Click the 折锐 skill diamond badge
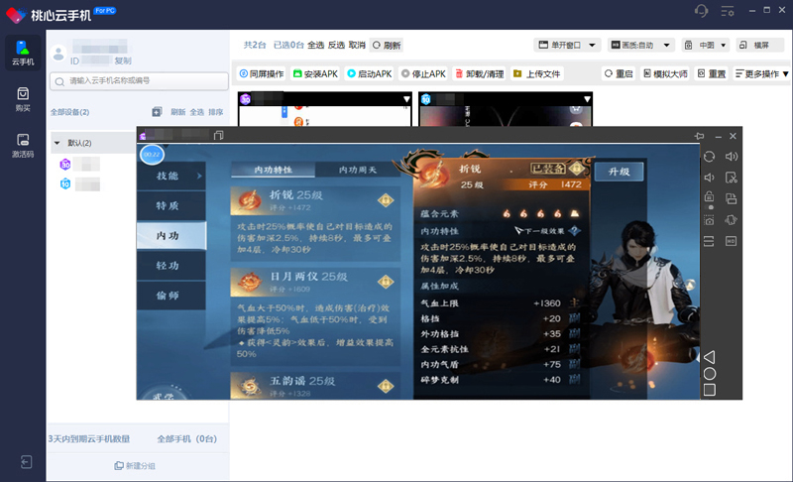This screenshot has width=793, height=482. tap(386, 200)
